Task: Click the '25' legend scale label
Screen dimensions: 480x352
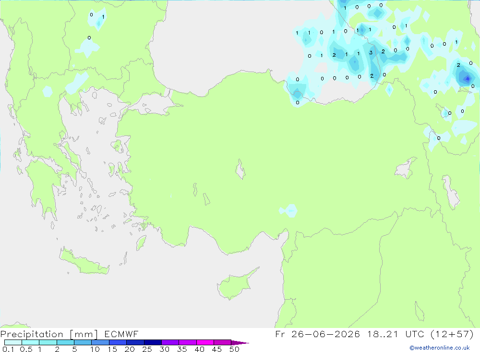Action: [x=147, y=349]
